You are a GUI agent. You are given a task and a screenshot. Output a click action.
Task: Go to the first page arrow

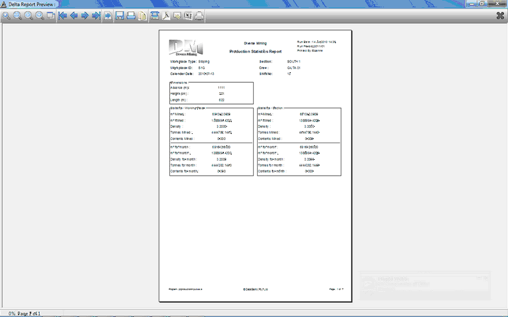point(63,15)
